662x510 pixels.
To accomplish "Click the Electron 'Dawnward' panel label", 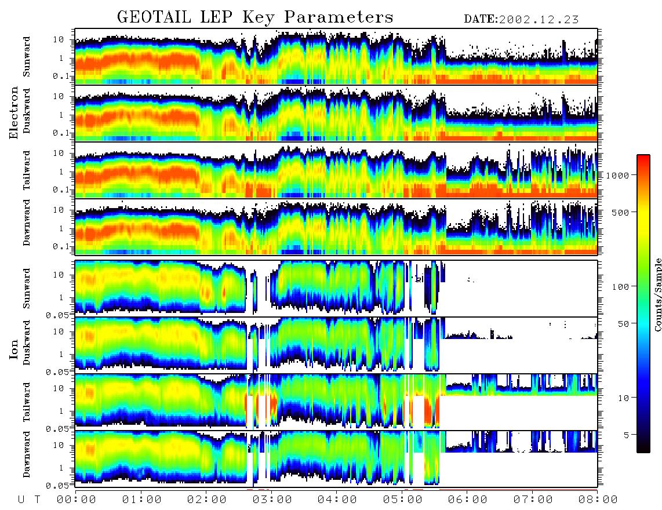I will tap(27, 223).
